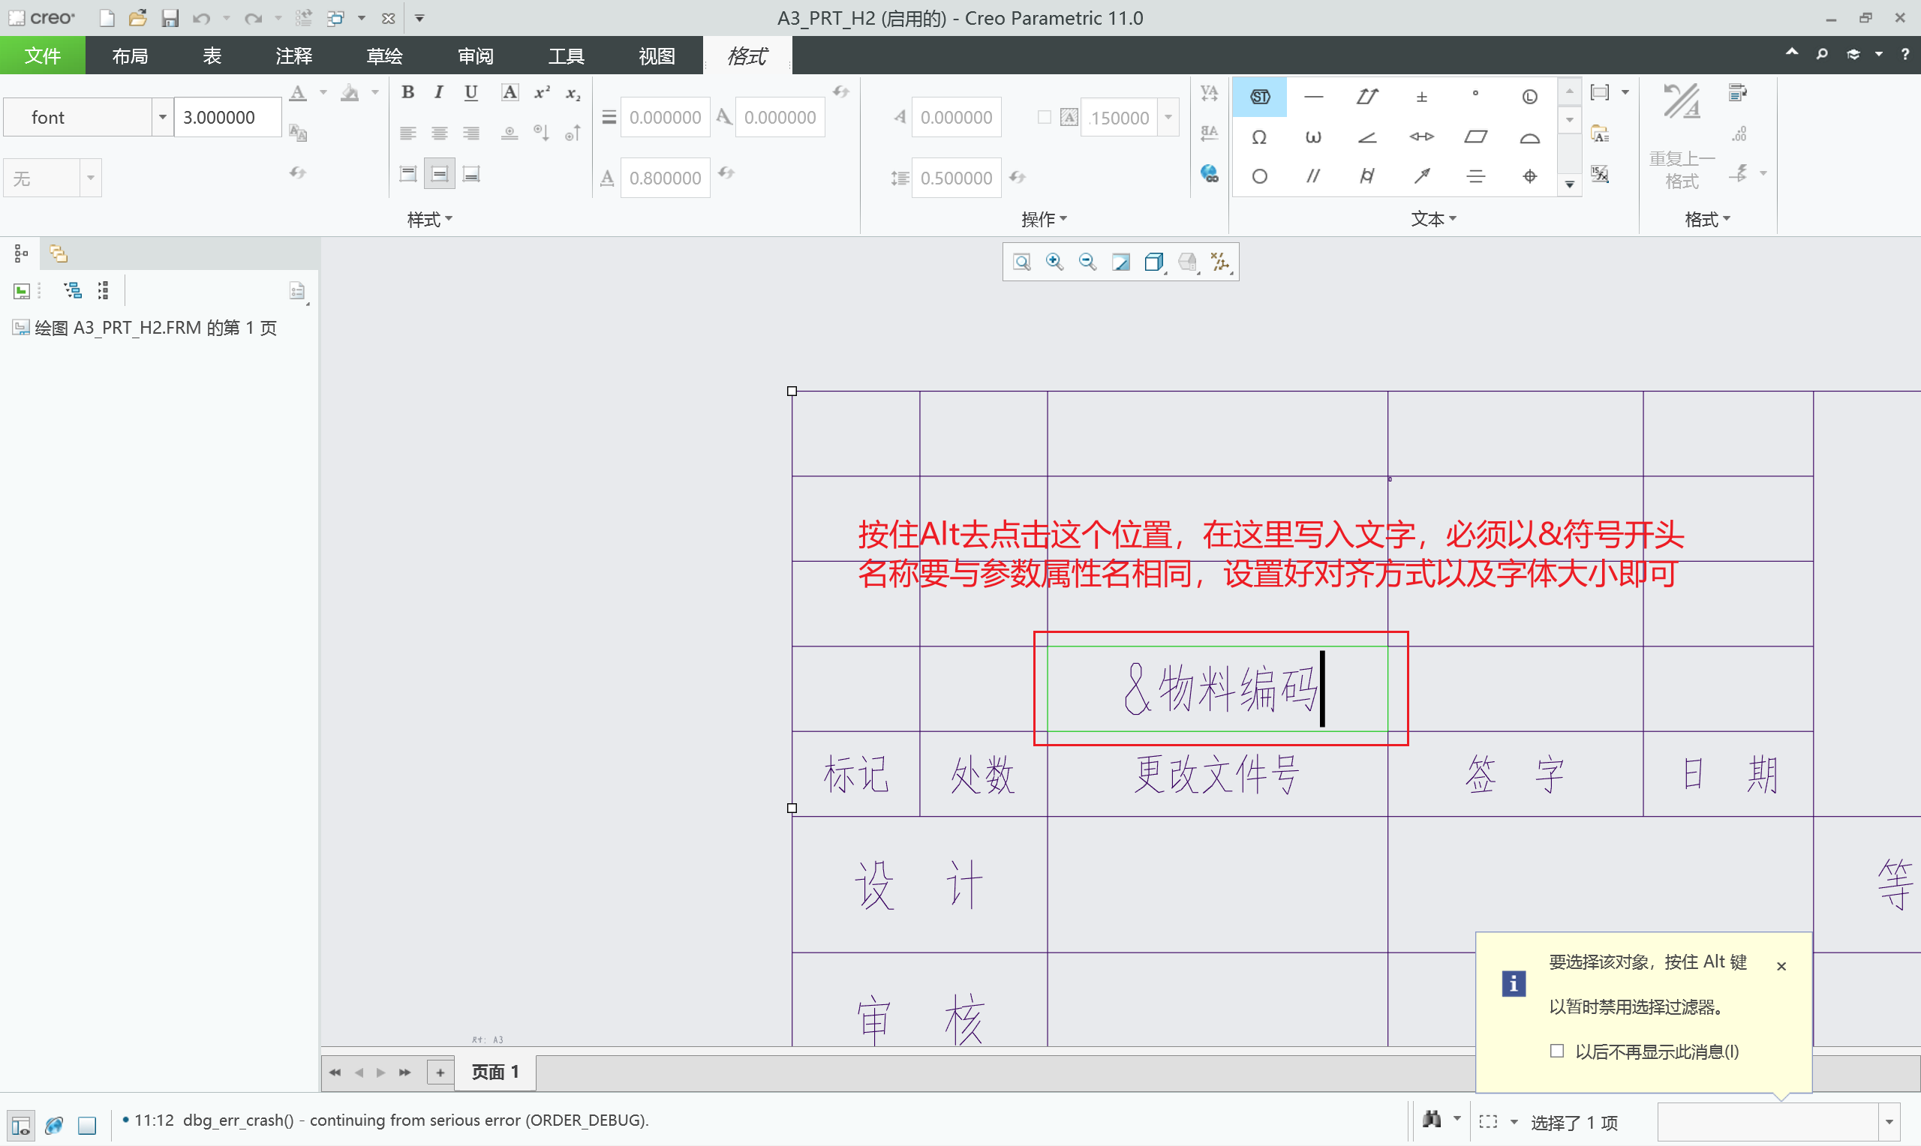This screenshot has height=1146, width=1921.
Task: Toggle bold text formatting
Action: 407,93
